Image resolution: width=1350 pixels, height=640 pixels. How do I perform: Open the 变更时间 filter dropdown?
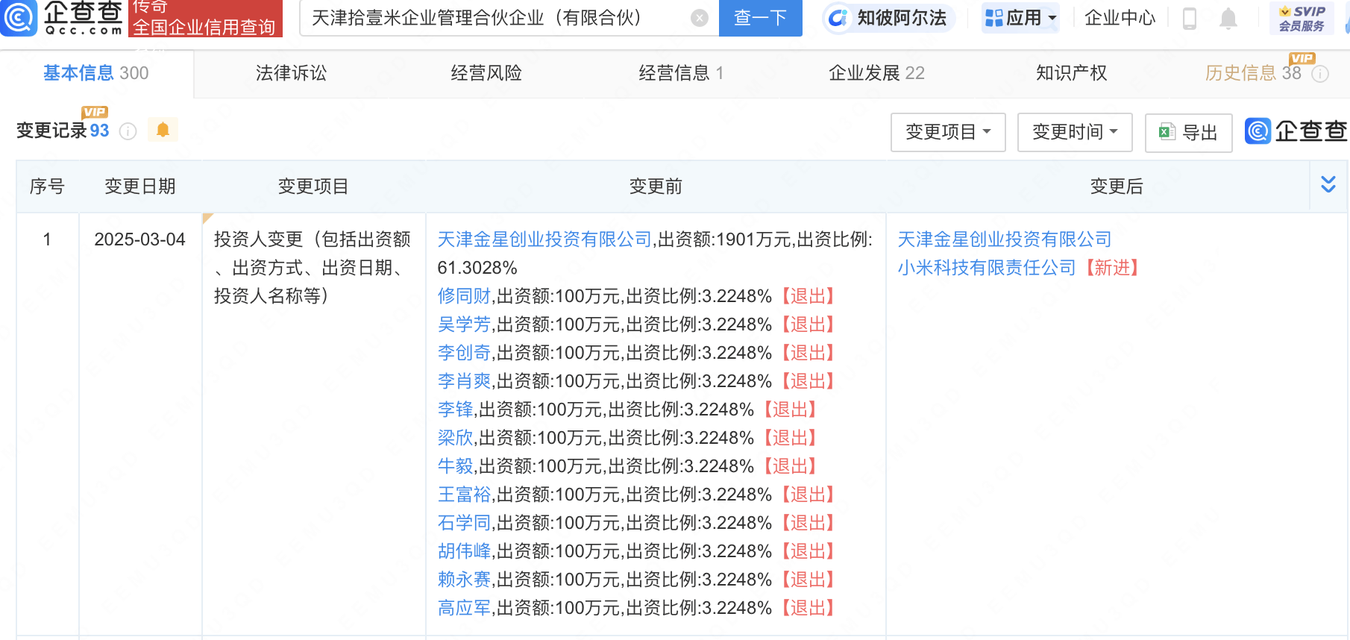click(1075, 132)
